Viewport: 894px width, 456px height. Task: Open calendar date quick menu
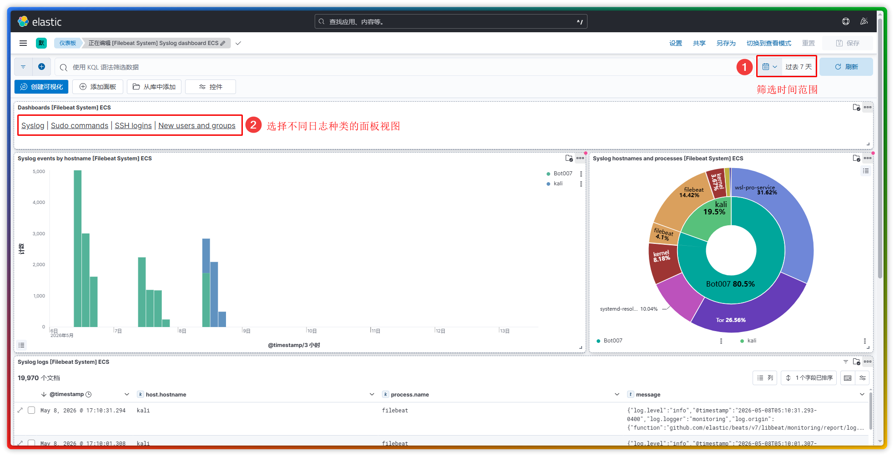[x=770, y=67]
